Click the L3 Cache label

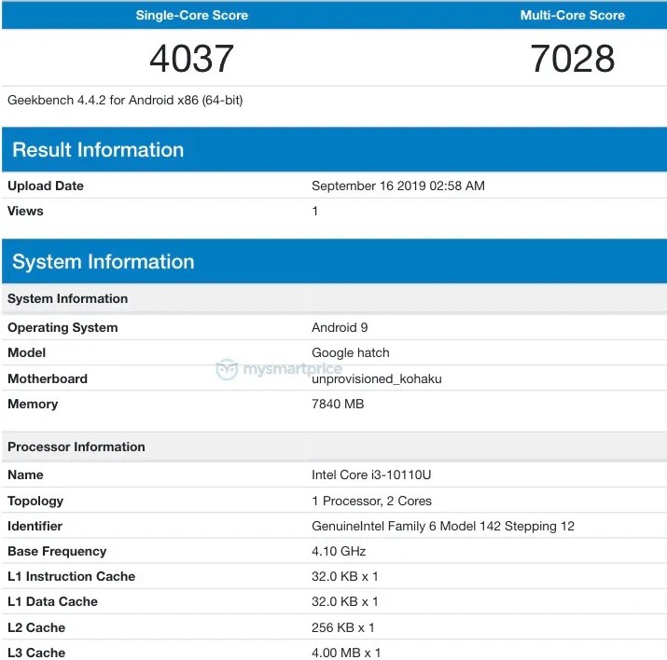pos(36,653)
